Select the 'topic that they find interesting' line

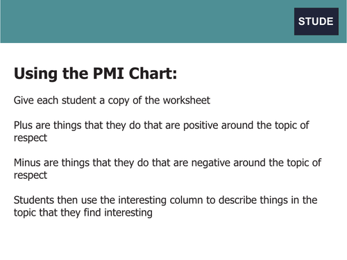[x=83, y=213]
